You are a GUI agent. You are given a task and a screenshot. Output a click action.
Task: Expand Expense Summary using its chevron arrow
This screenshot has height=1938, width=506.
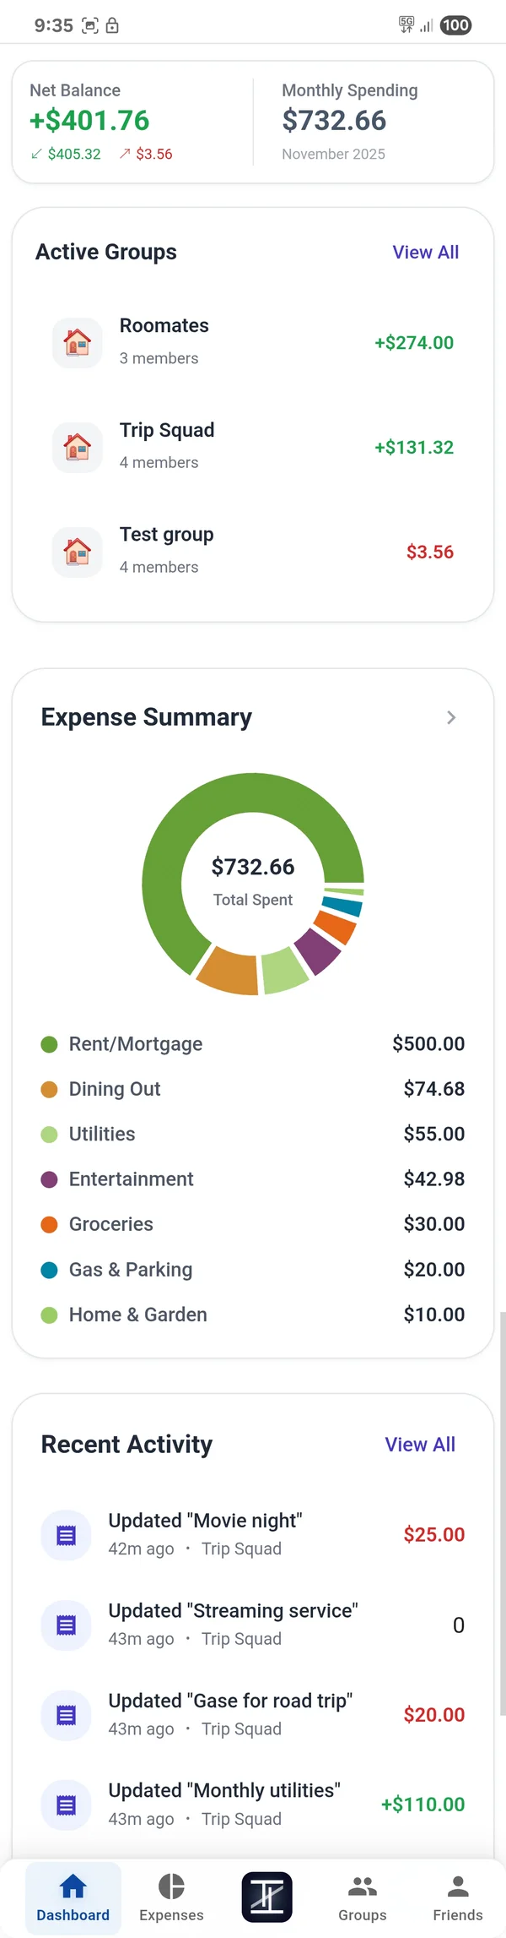451,717
